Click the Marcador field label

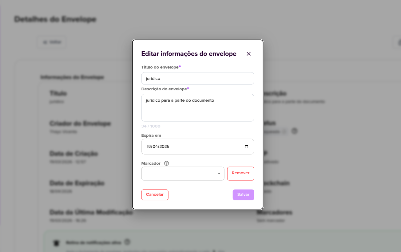(x=151, y=163)
